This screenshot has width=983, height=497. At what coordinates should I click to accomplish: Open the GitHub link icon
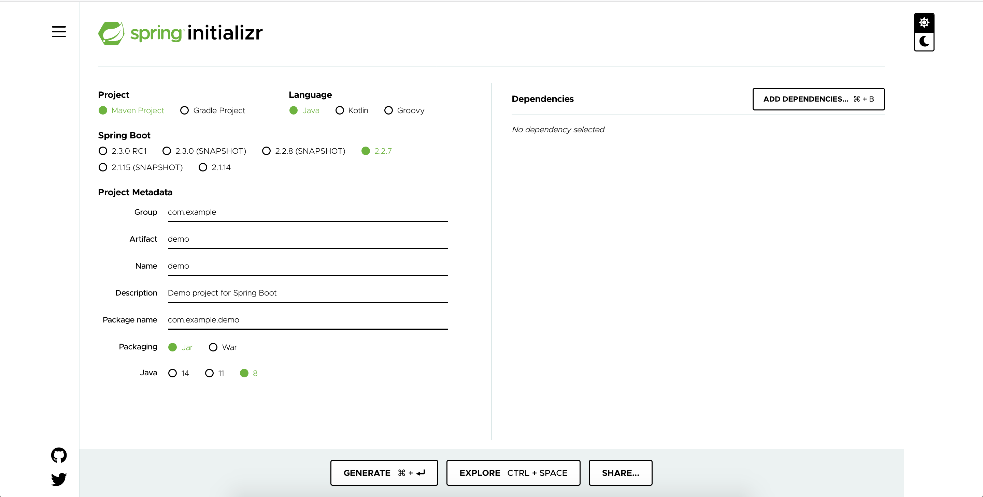[59, 455]
